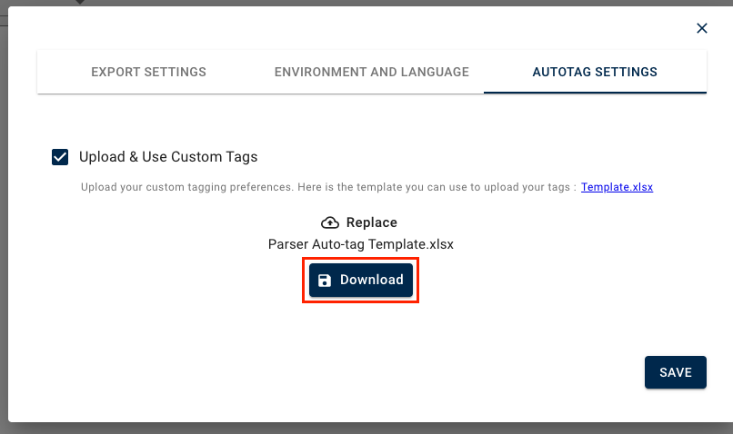Click the file name Parser Auto-tag Template.xlsx
The height and width of the screenshot is (434, 733).
[361, 244]
